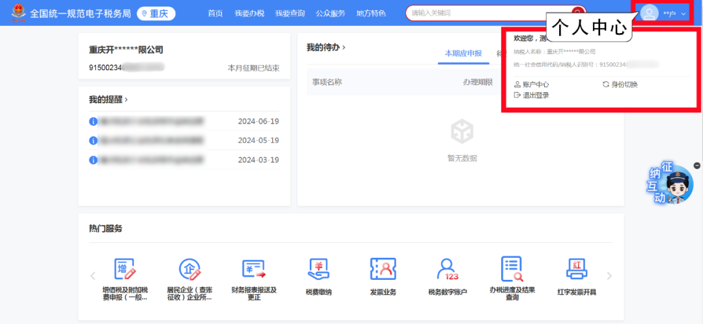This screenshot has width=703, height=324.
Task: Open 税费缴纳 payment icon
Action: coord(318,269)
